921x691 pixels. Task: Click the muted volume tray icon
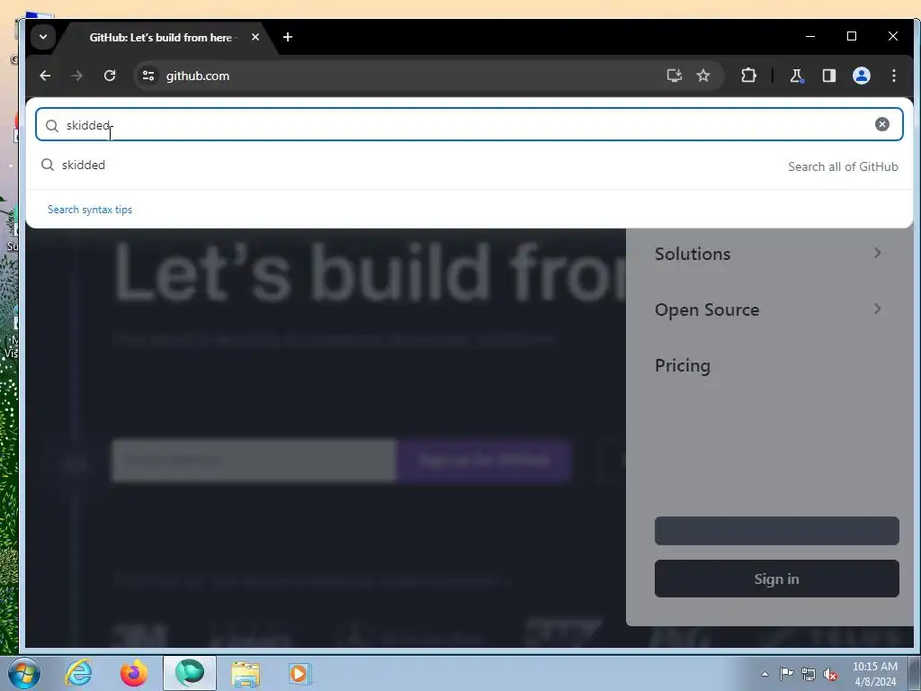point(830,674)
